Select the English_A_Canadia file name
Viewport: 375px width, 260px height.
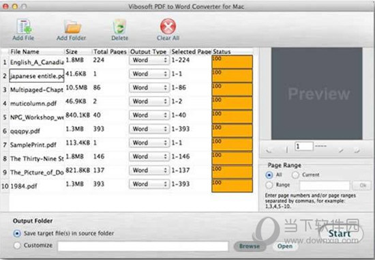pos(37,62)
